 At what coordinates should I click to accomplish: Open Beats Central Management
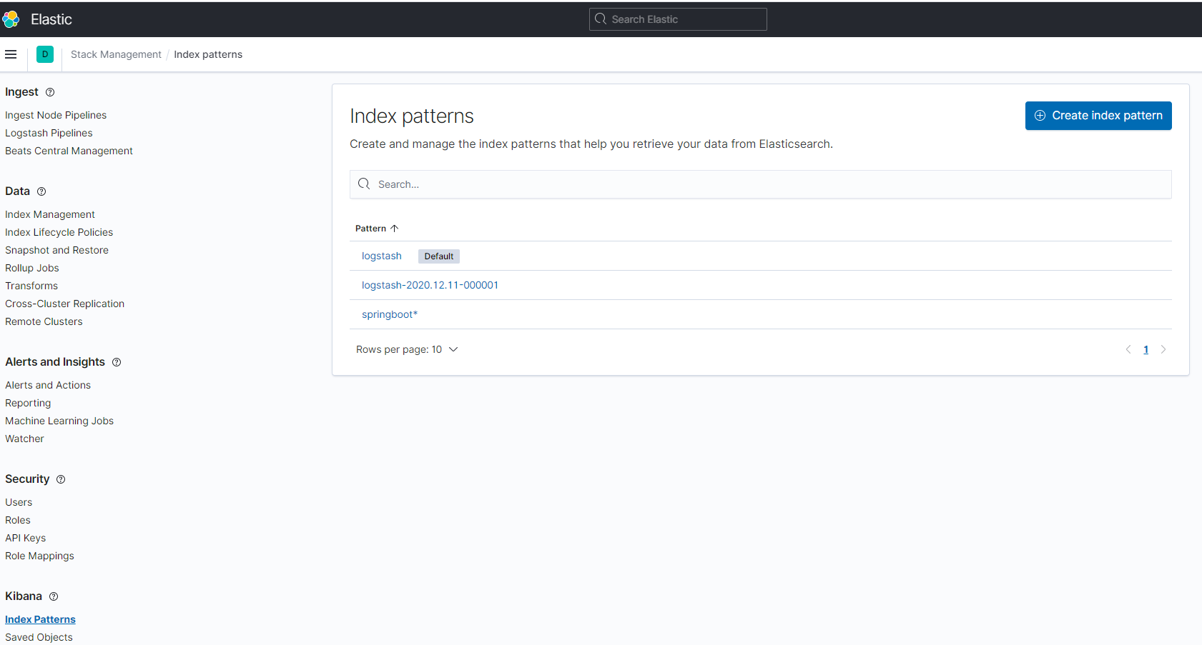(x=69, y=151)
